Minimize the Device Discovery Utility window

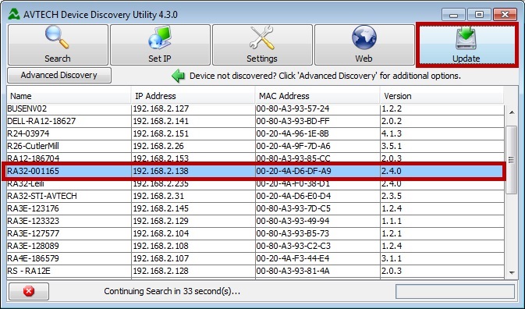point(453,15)
